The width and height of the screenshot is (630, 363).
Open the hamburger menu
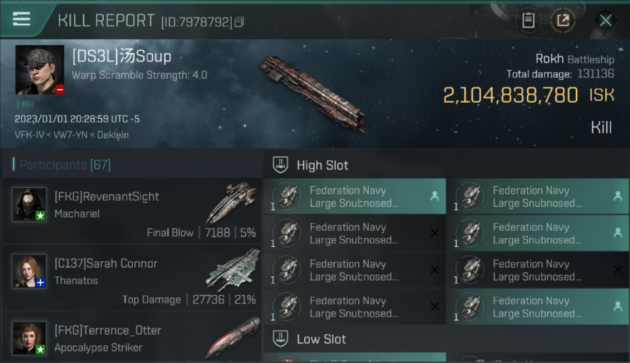(21, 19)
